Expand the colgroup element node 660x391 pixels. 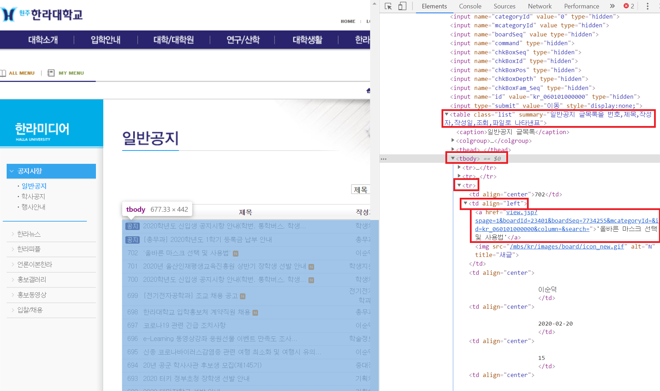[453, 140]
